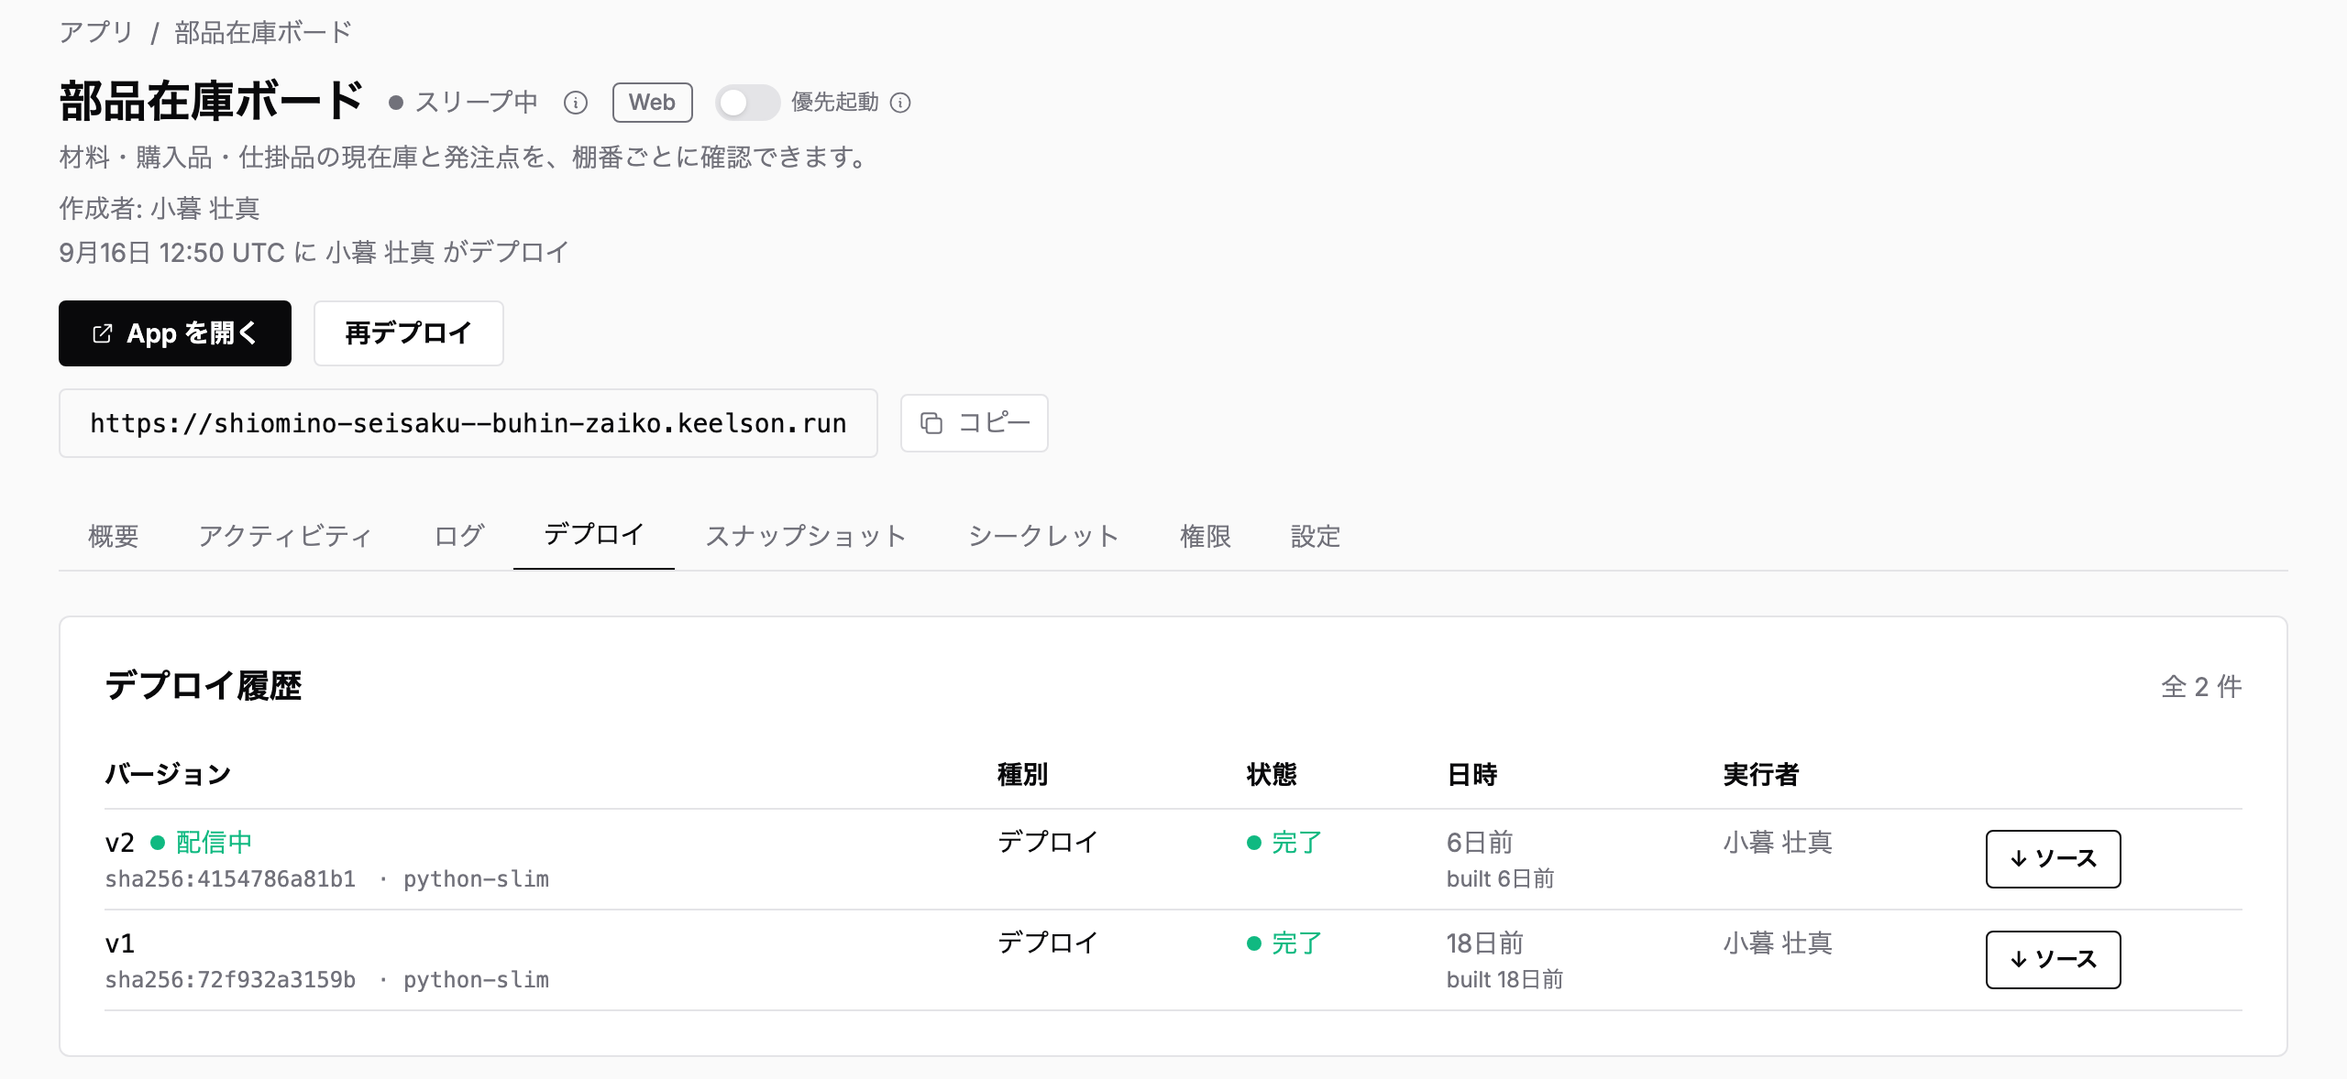The image size is (2347, 1079).
Task: Open the スナップショット tab
Action: pos(806,536)
